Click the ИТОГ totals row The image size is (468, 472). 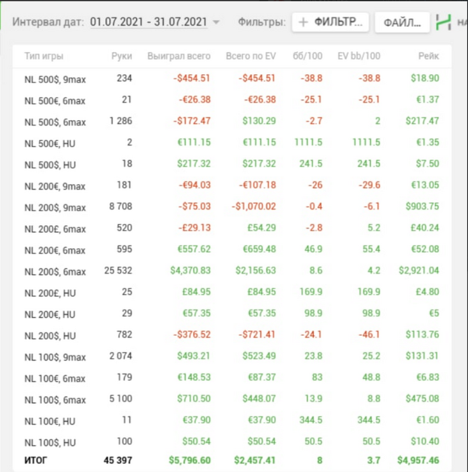[x=232, y=461]
